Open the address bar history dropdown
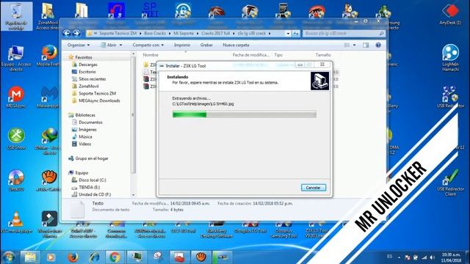The width and height of the screenshot is (470, 264). point(288,34)
